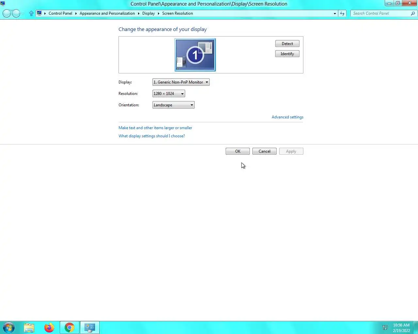The height and width of the screenshot is (334, 418).
Task: Select the monitor 1 display thumbnail
Action: click(x=195, y=55)
